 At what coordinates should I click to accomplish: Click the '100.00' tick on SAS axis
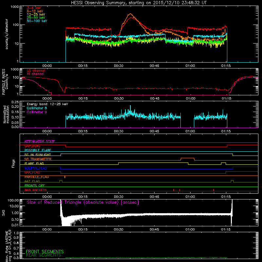13,200
